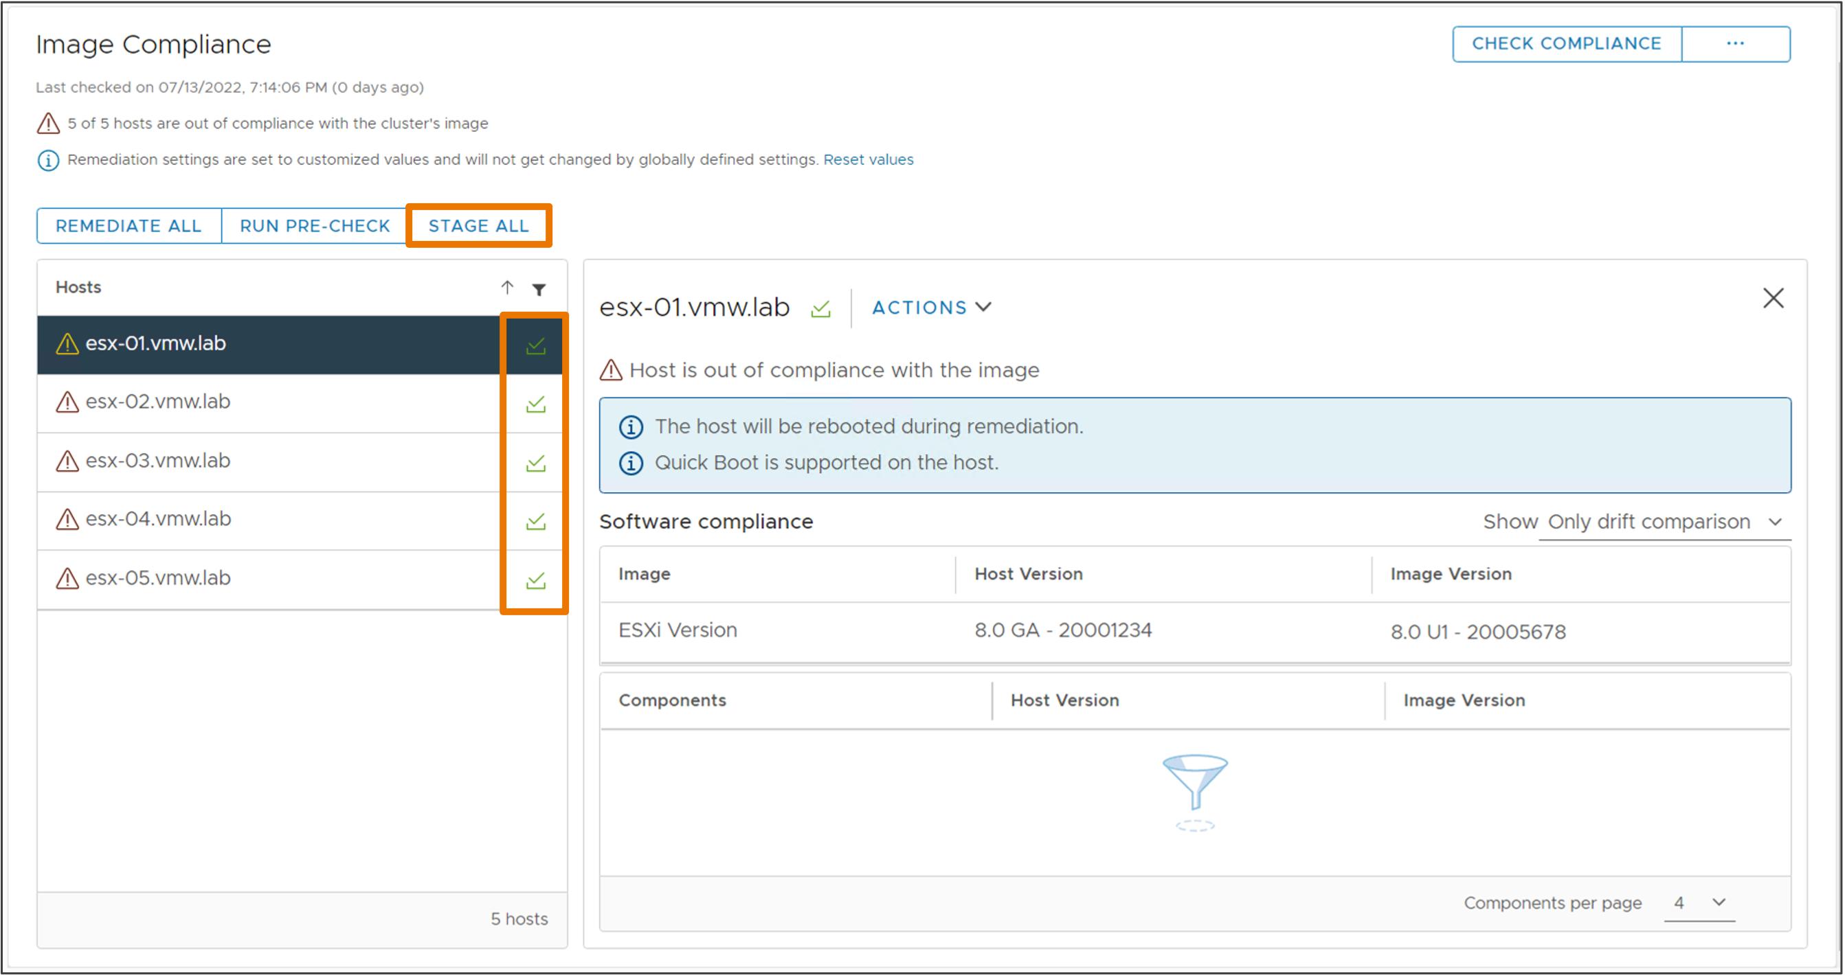This screenshot has width=1845, height=975.
Task: Click the REMEDIATE ALL button
Action: [x=128, y=225]
